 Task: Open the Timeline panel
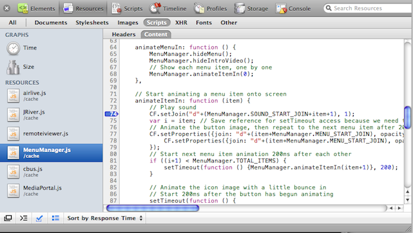coord(168,8)
